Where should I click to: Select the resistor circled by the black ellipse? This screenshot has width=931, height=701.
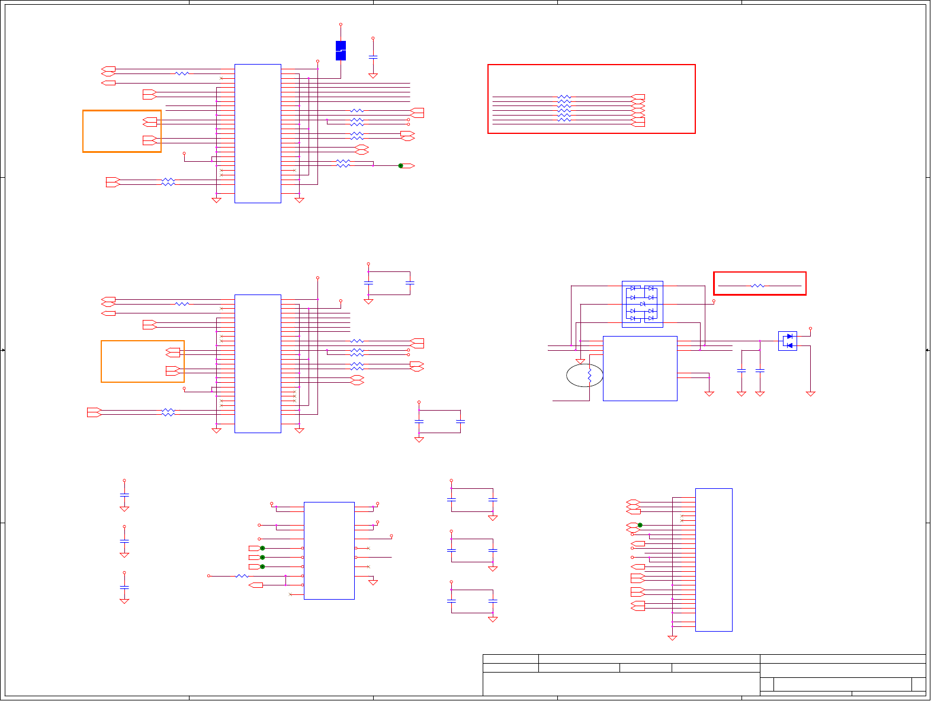[589, 375]
